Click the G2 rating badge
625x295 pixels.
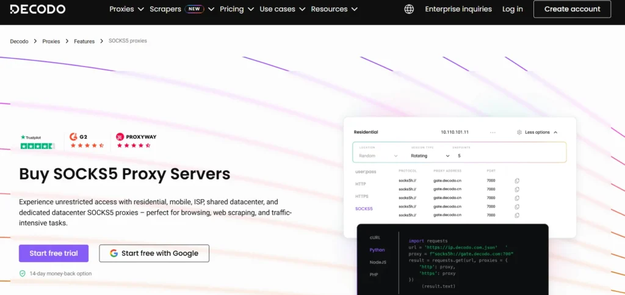[x=87, y=140]
